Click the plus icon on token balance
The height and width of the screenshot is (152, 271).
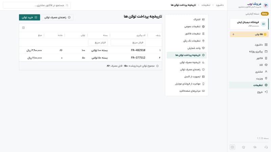233,34
